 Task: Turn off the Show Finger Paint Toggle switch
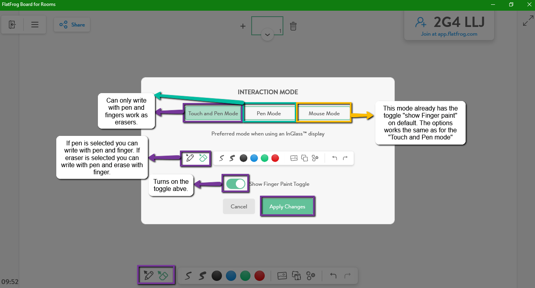236,184
